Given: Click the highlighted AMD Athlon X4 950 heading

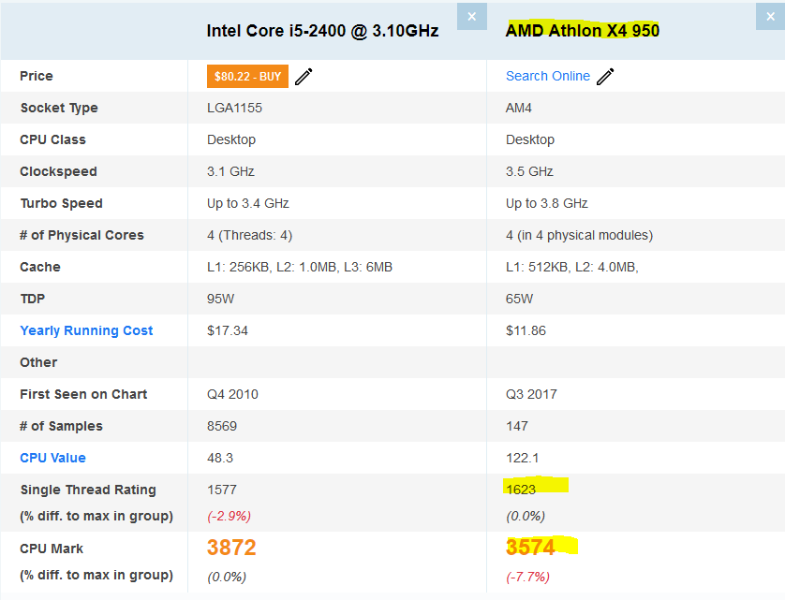Looking at the screenshot, I should 583,31.
